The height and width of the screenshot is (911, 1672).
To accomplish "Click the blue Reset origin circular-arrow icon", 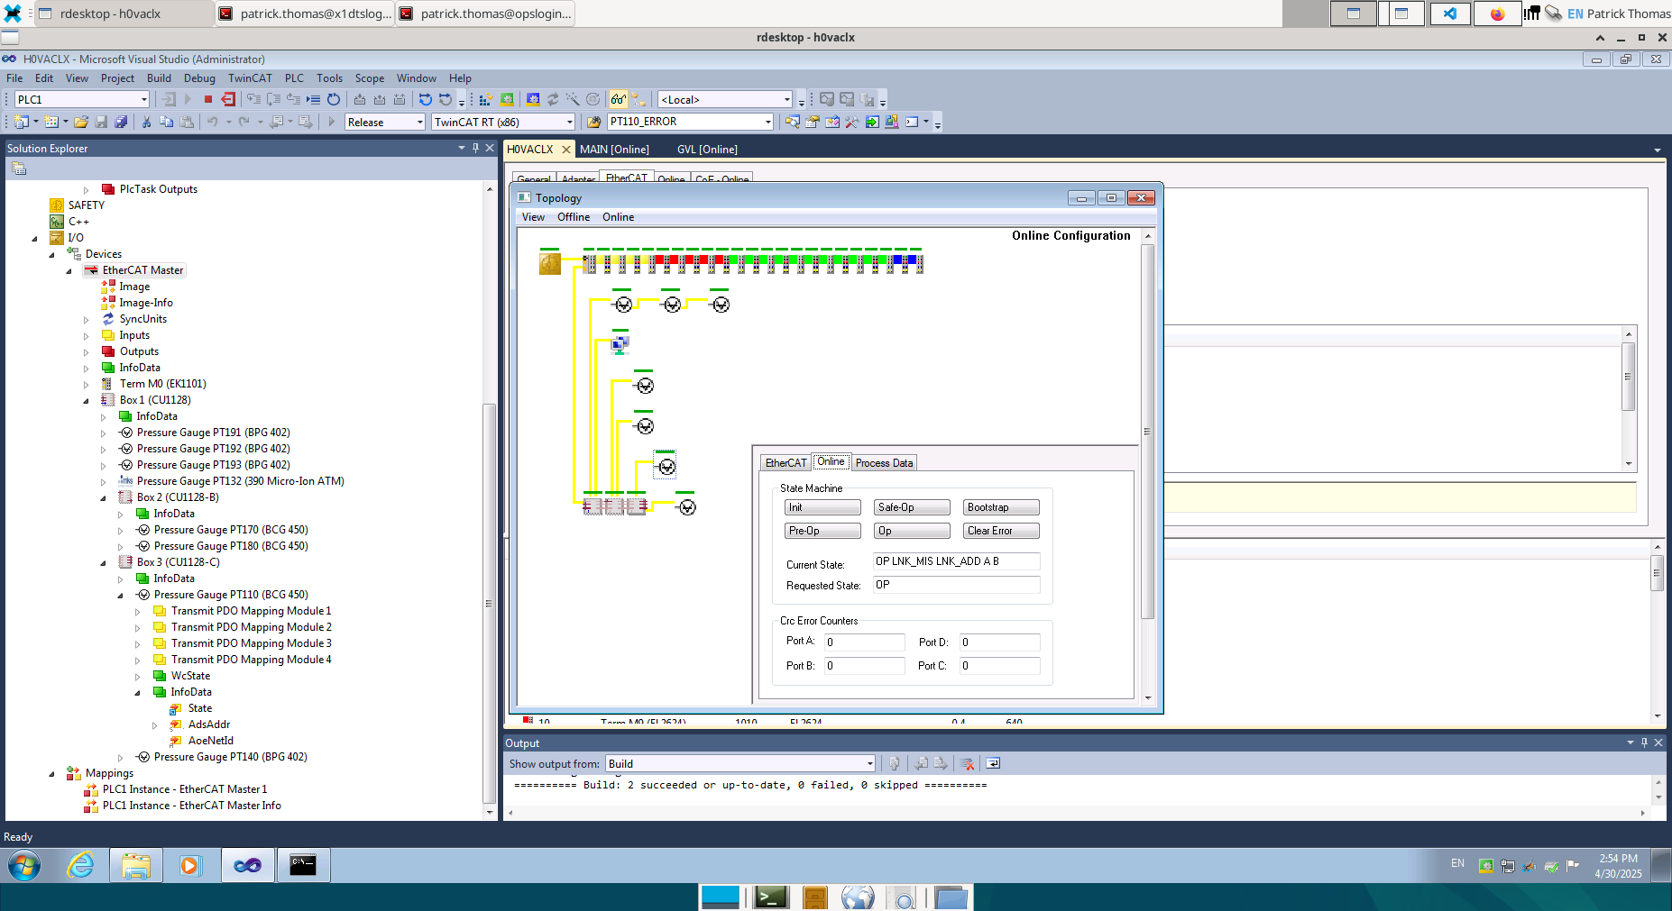I will (334, 99).
